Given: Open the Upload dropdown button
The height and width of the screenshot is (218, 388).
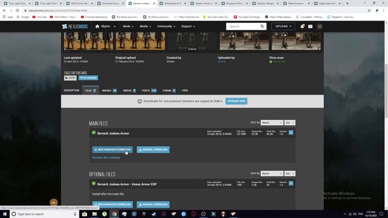Looking at the screenshot, I should tap(283, 27).
